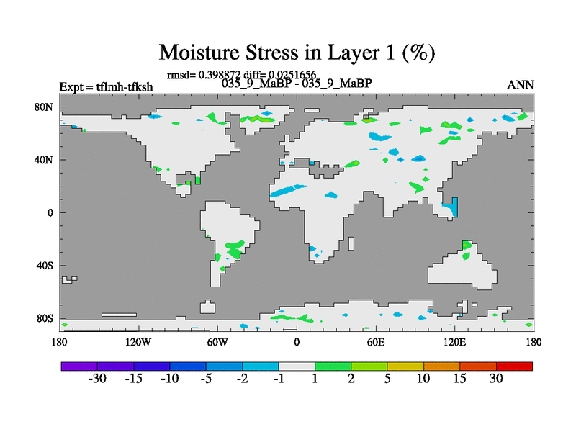Click the rmsd and diff statistics text

click(251, 74)
